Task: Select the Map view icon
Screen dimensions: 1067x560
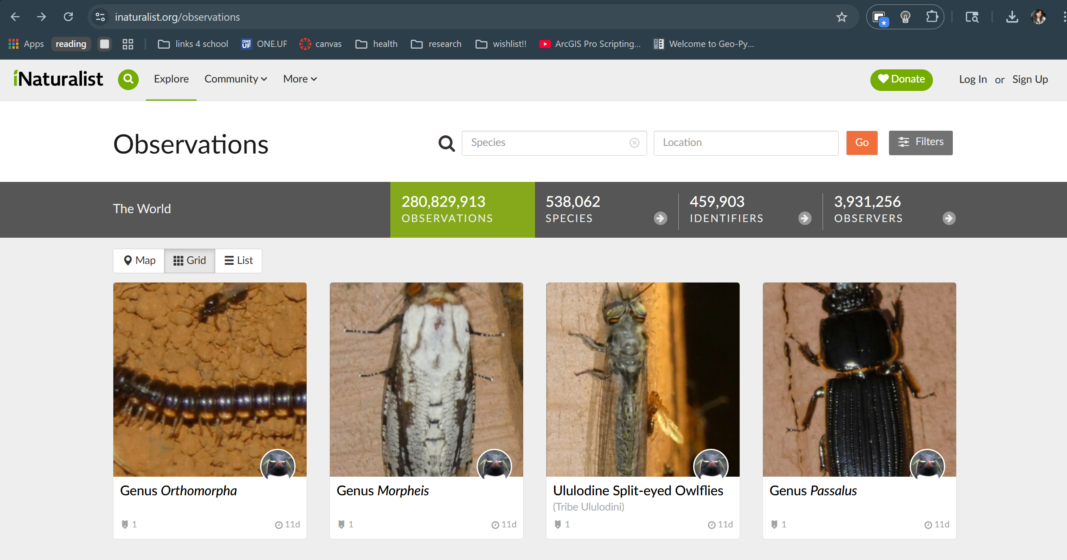Action: (139, 261)
